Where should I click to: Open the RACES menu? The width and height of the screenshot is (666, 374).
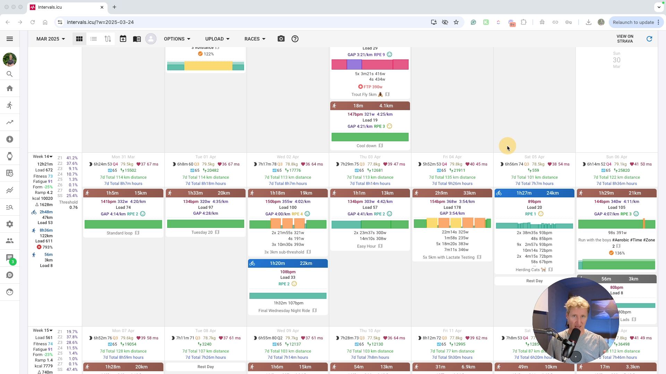[x=255, y=39]
